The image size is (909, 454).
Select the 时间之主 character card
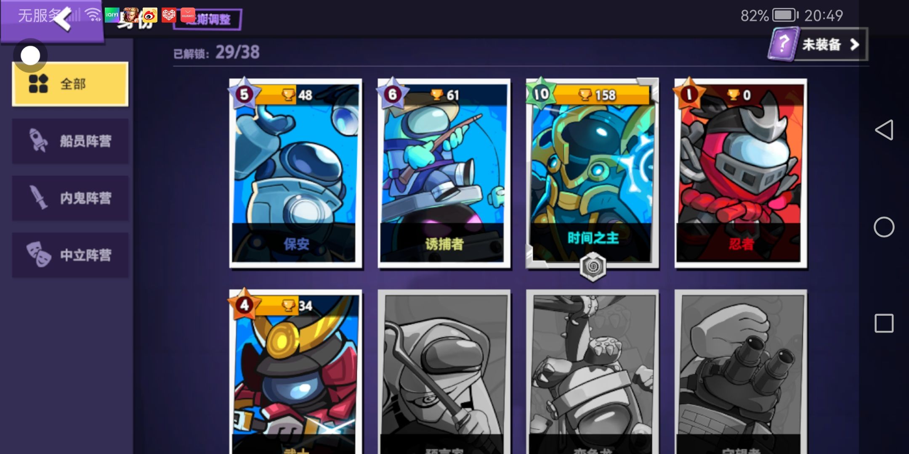pyautogui.click(x=593, y=173)
